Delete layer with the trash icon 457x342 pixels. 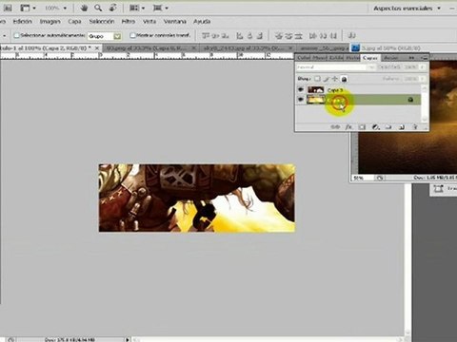(415, 127)
